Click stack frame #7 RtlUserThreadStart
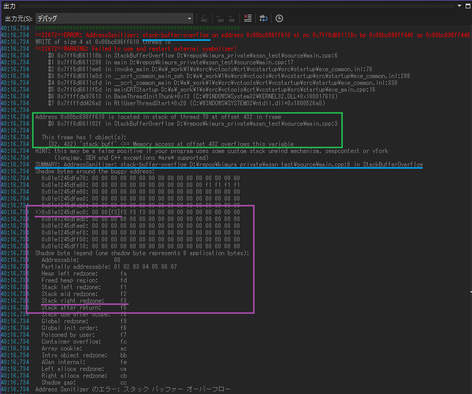This screenshot has height=394, width=472. pyautogui.click(x=186, y=103)
